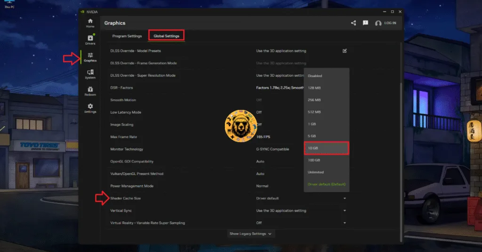This screenshot has width=482, height=252.
Task: Select 10 GB option
Action: [x=327, y=148]
